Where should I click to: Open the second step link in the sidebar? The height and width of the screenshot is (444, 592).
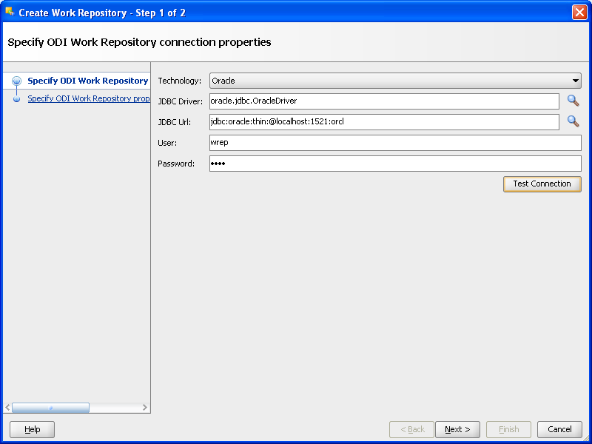[x=89, y=98]
